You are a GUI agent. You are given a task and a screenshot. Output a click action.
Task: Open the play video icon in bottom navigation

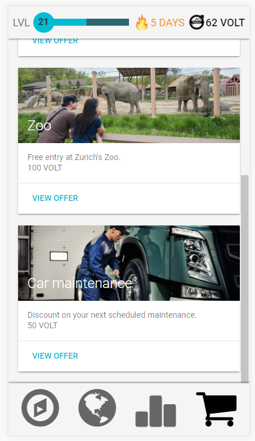pyautogui.click(x=40, y=408)
